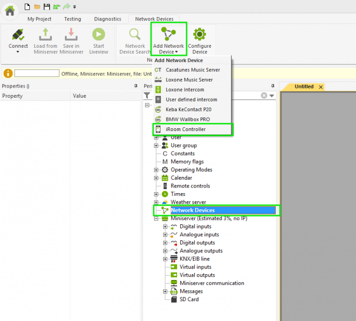Select Network Devices in the tree

pyautogui.click(x=192, y=210)
